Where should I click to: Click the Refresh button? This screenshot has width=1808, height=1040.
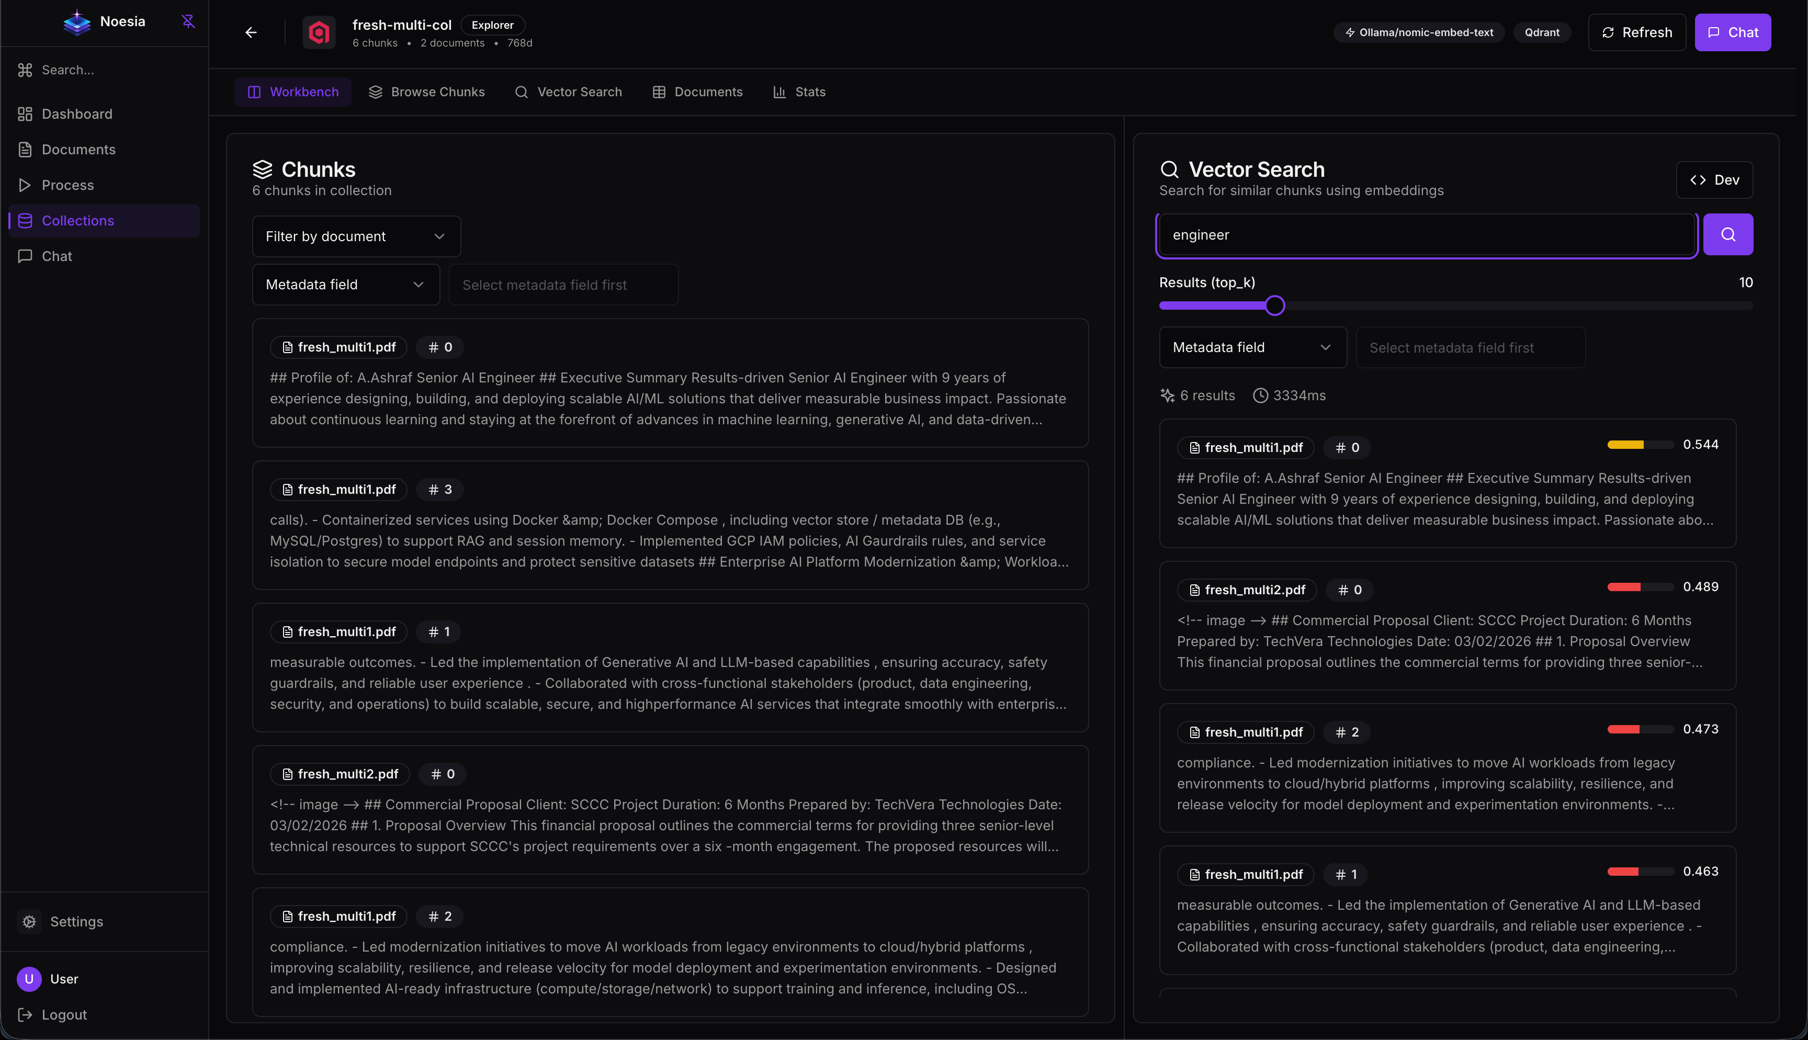click(x=1636, y=32)
